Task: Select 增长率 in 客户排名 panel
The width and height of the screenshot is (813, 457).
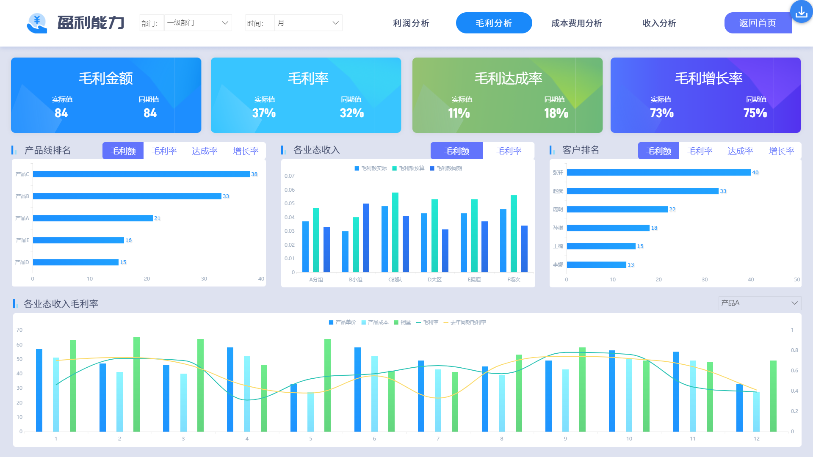Action: (781, 151)
